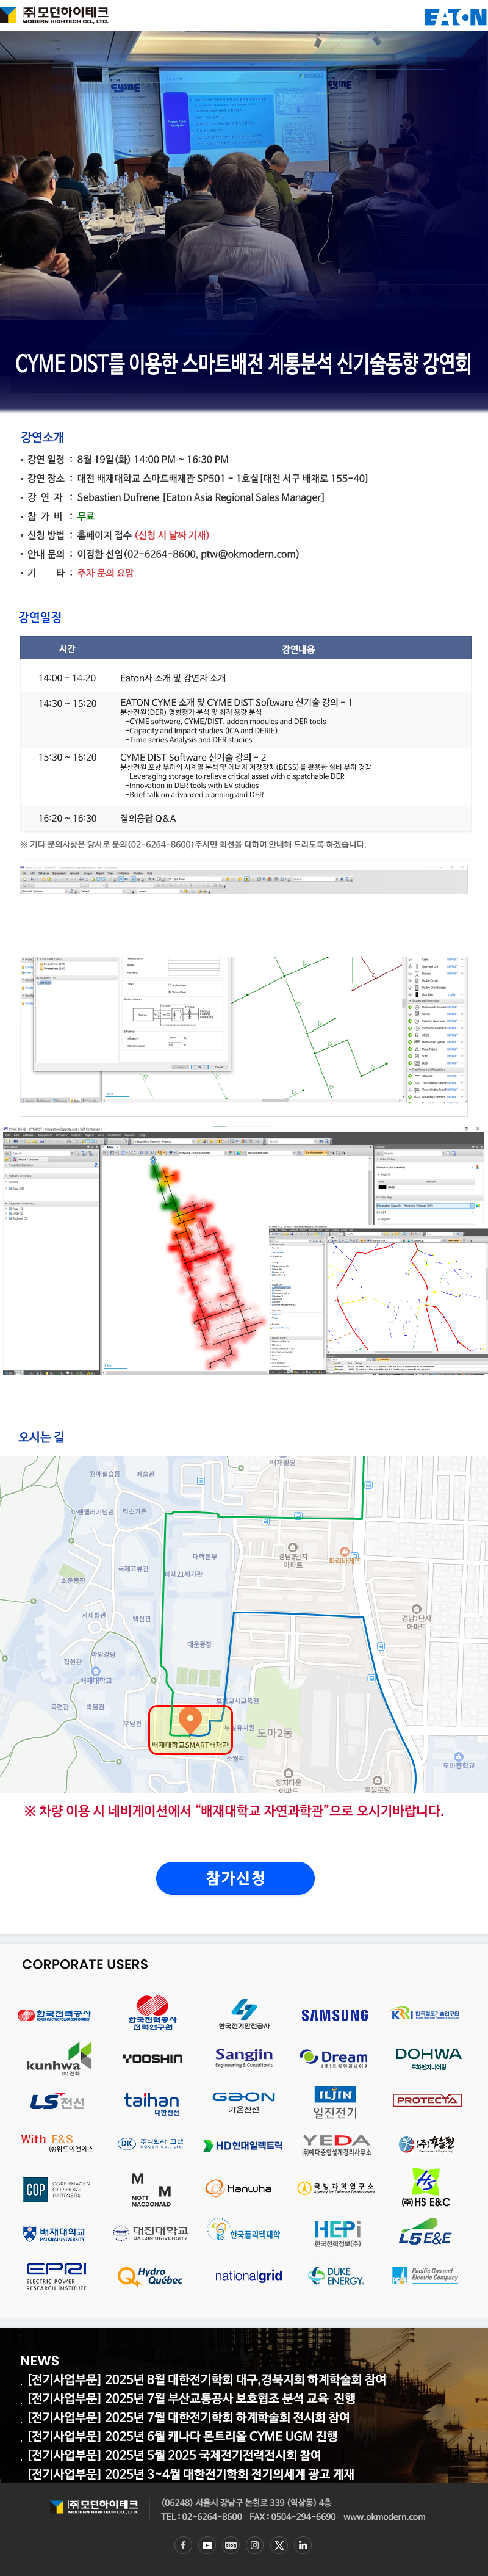Click the Facebook icon in the footer
The image size is (488, 2576).
pos(183,2545)
